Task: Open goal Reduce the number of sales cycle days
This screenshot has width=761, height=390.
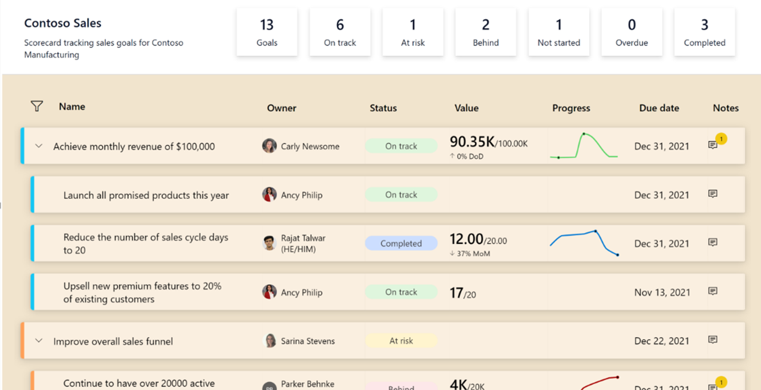Action: tap(146, 244)
